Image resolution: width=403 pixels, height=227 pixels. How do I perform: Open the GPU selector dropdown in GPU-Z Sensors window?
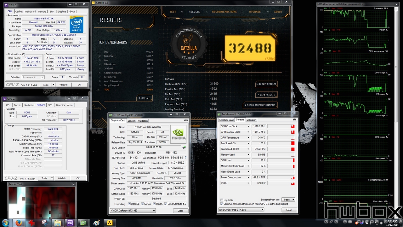coord(241,210)
